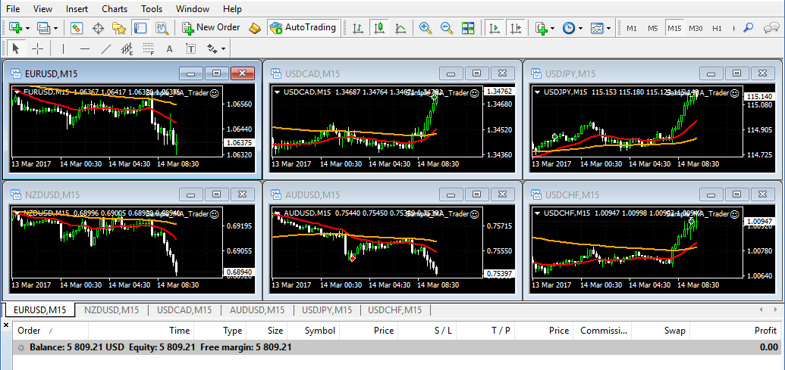This screenshot has height=370, width=785.
Task: Toggle the Terminal window panel
Action: (x=140, y=28)
